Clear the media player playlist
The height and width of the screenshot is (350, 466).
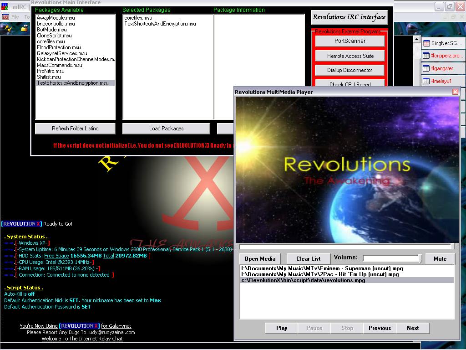point(308,259)
